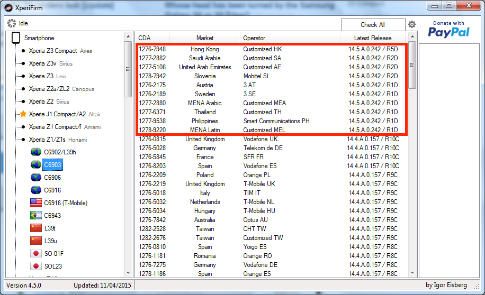This screenshot has width=485, height=295.
Task: Click the Brazil flag icon for C6943
Action: point(36,215)
